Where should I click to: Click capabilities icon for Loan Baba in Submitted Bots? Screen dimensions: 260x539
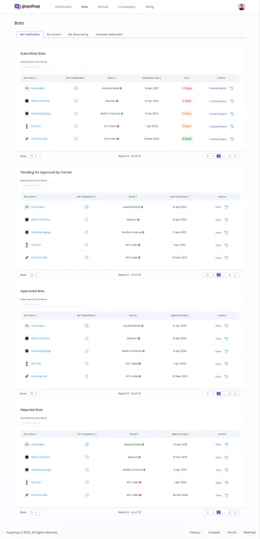76,88
